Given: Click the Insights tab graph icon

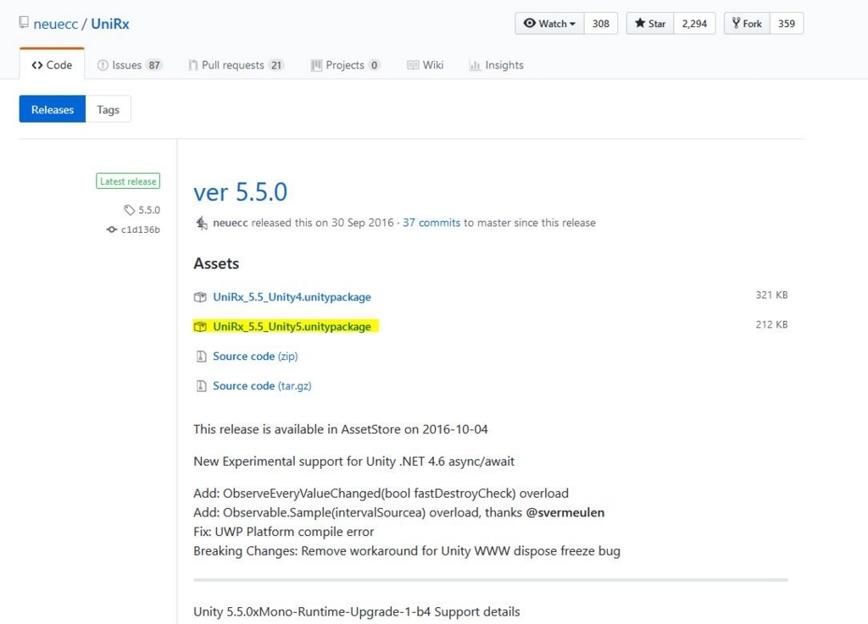Looking at the screenshot, I should pyautogui.click(x=475, y=65).
